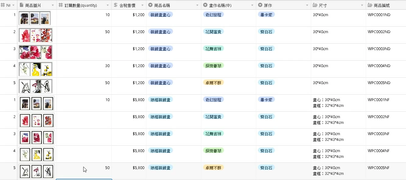This screenshot has width=406, height=180.
Task: Click 畢卡索 tag in WPC0001ND row
Action: point(266,15)
